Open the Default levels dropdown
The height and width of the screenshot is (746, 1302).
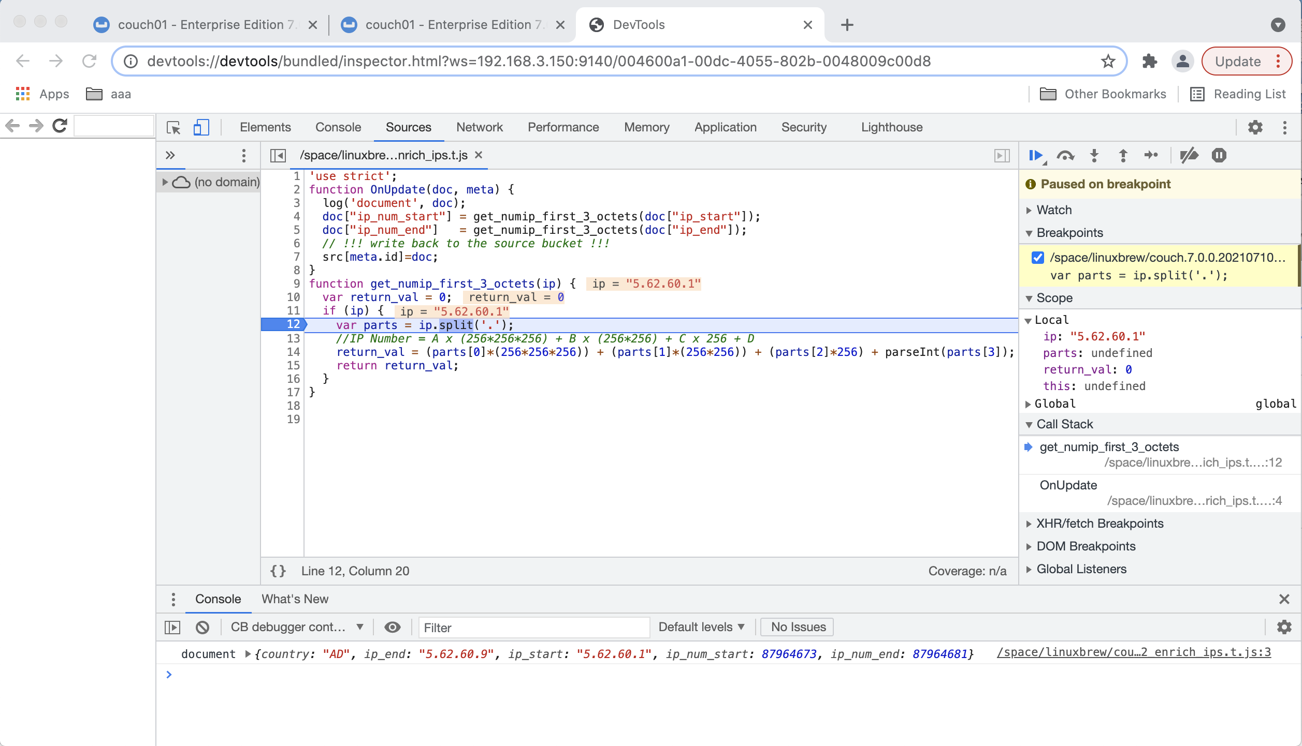(x=701, y=626)
